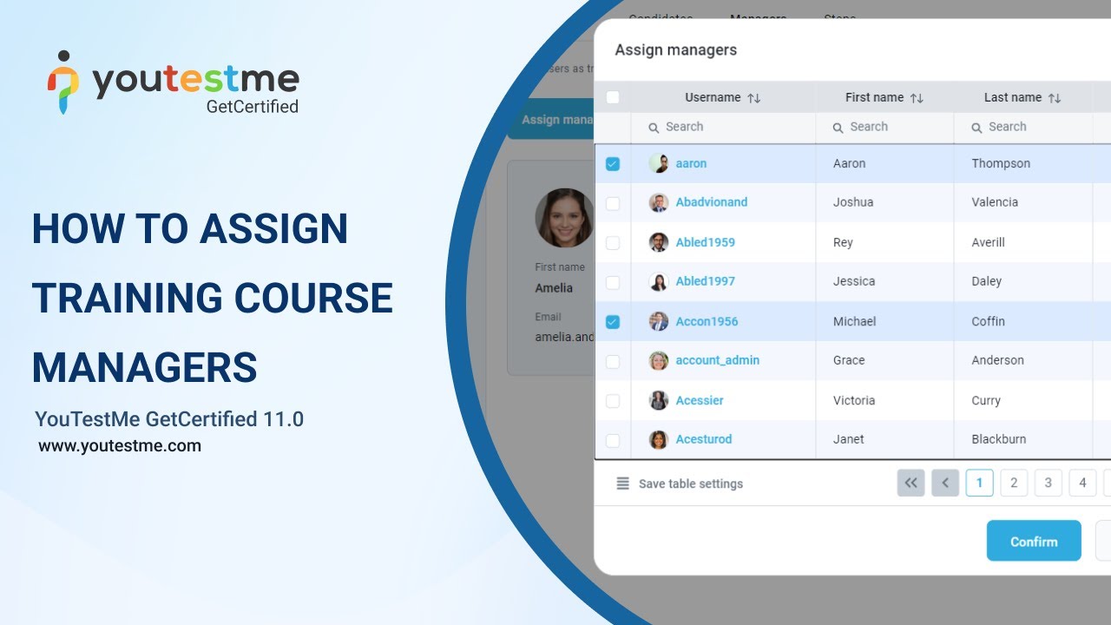Open the Abled1959 username link
The height and width of the screenshot is (625, 1111).
[706, 242]
